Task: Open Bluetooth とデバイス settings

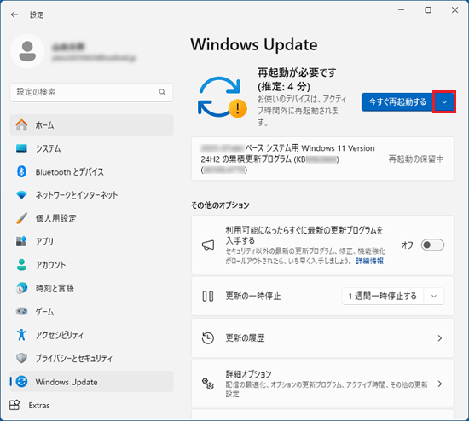Action: [x=92, y=171]
